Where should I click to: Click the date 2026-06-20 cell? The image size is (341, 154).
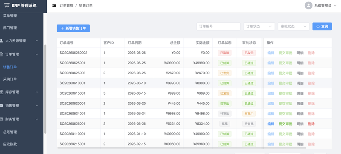[x=136, y=104]
